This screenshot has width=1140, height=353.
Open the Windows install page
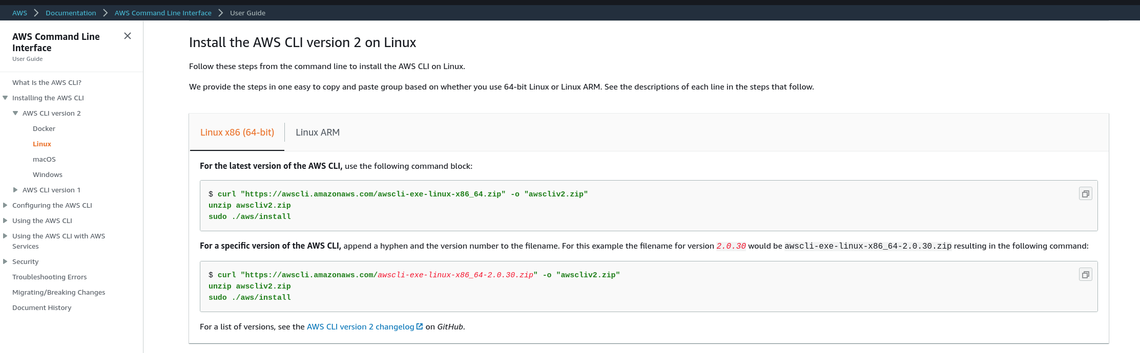click(48, 174)
